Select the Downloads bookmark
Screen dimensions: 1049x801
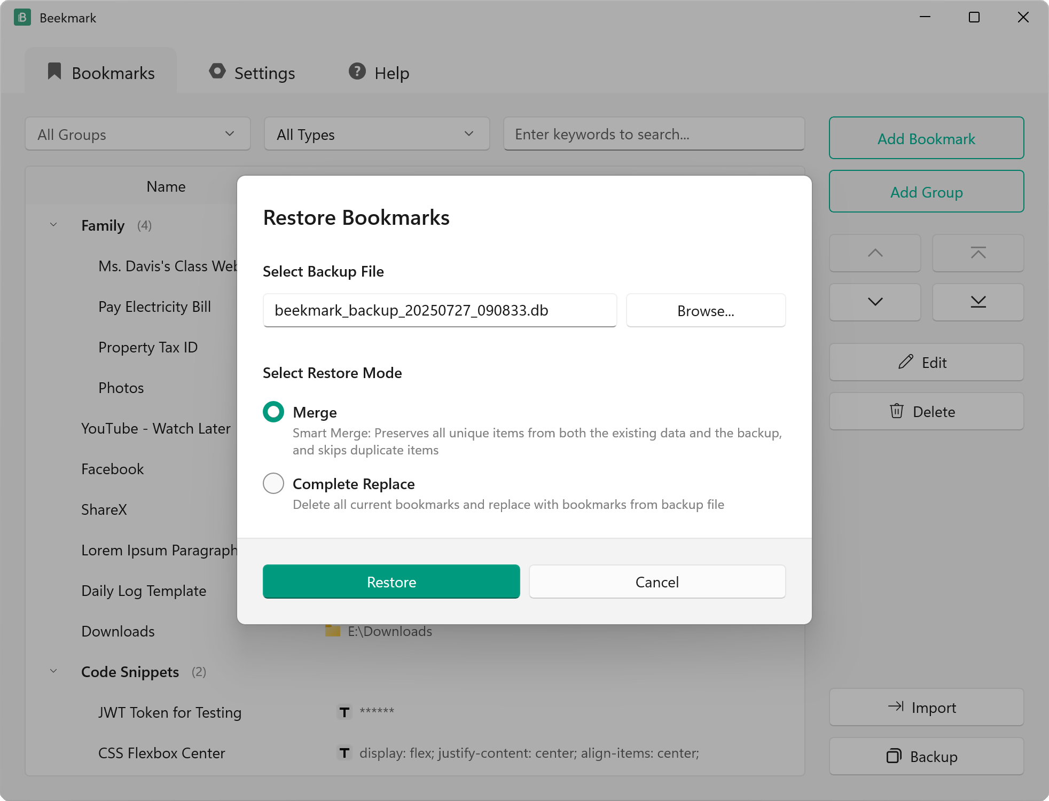point(118,631)
